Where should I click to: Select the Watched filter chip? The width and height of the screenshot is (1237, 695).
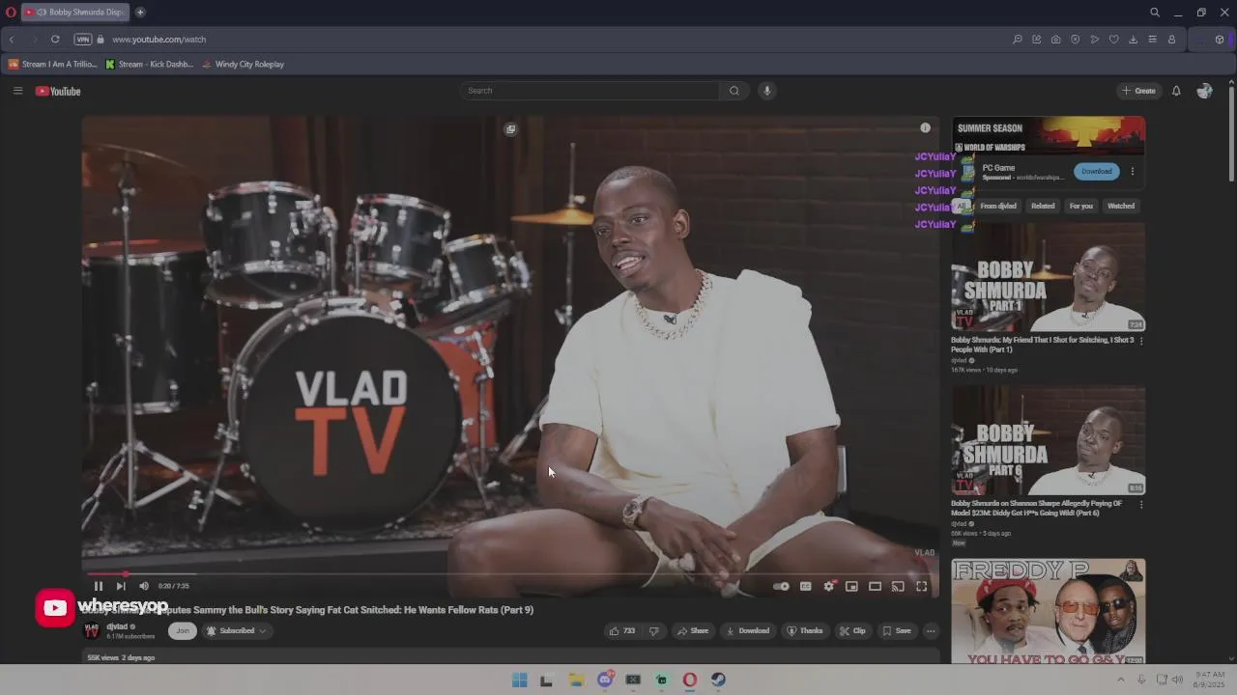[1121, 207]
